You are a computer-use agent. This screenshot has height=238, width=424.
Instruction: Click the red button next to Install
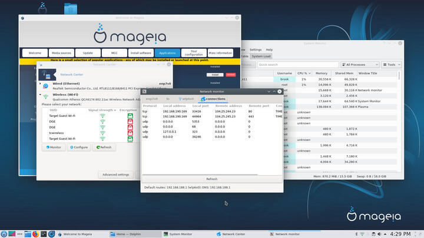(x=231, y=75)
